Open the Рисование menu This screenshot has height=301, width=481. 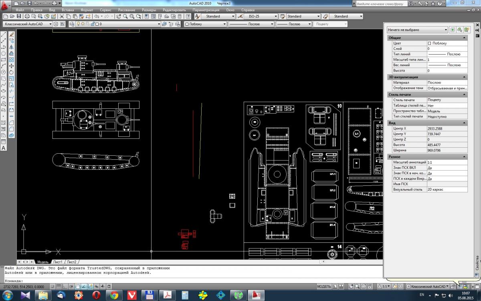coord(127,10)
